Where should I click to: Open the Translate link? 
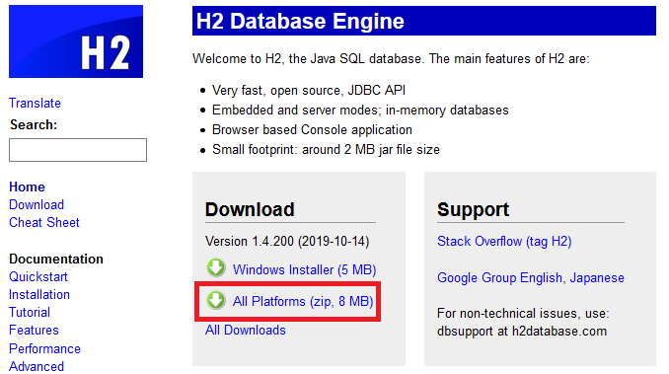point(35,103)
